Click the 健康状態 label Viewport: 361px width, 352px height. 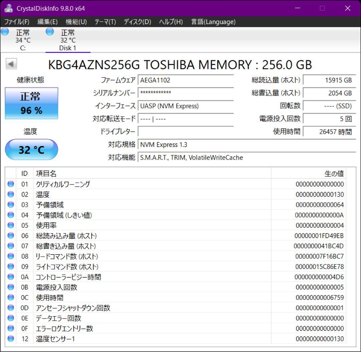(x=30, y=80)
